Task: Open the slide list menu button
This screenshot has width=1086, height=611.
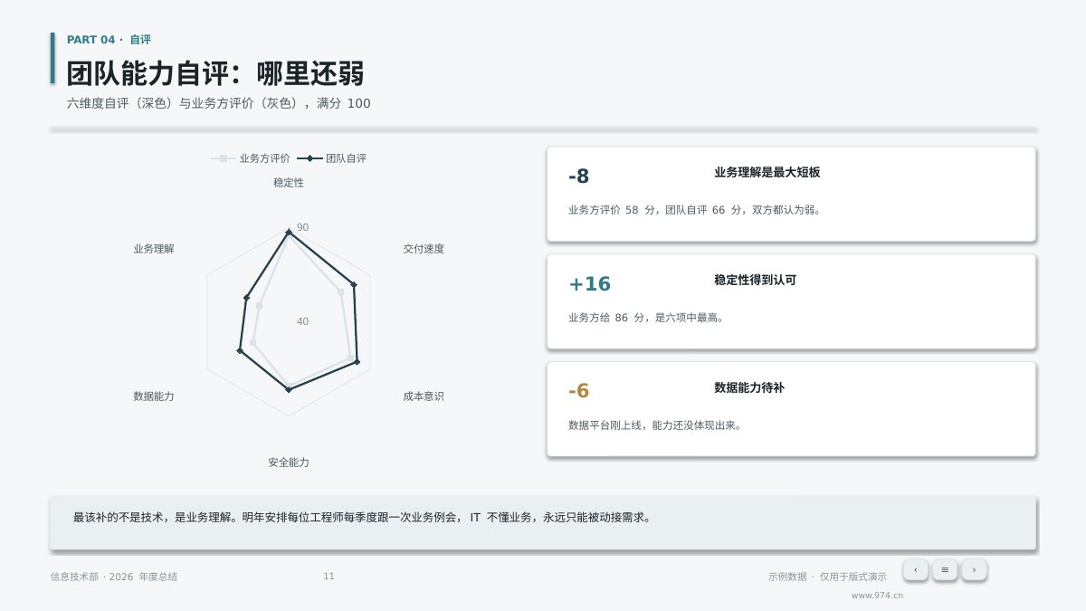Action: pyautogui.click(x=945, y=569)
